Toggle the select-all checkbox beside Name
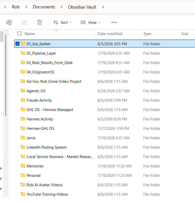Screen dimensions: 195x203 coord(19,34)
